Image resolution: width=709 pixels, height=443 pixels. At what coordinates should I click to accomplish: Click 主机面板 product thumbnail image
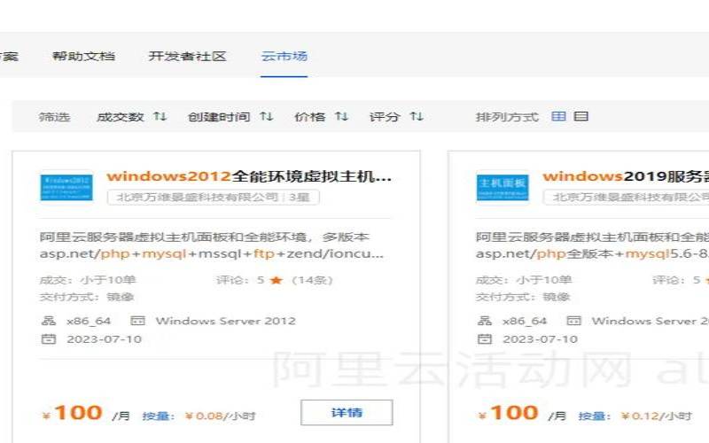click(503, 187)
